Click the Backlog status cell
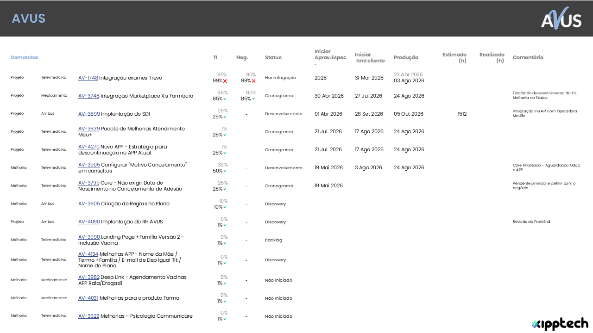The image size is (593, 333). (x=273, y=240)
